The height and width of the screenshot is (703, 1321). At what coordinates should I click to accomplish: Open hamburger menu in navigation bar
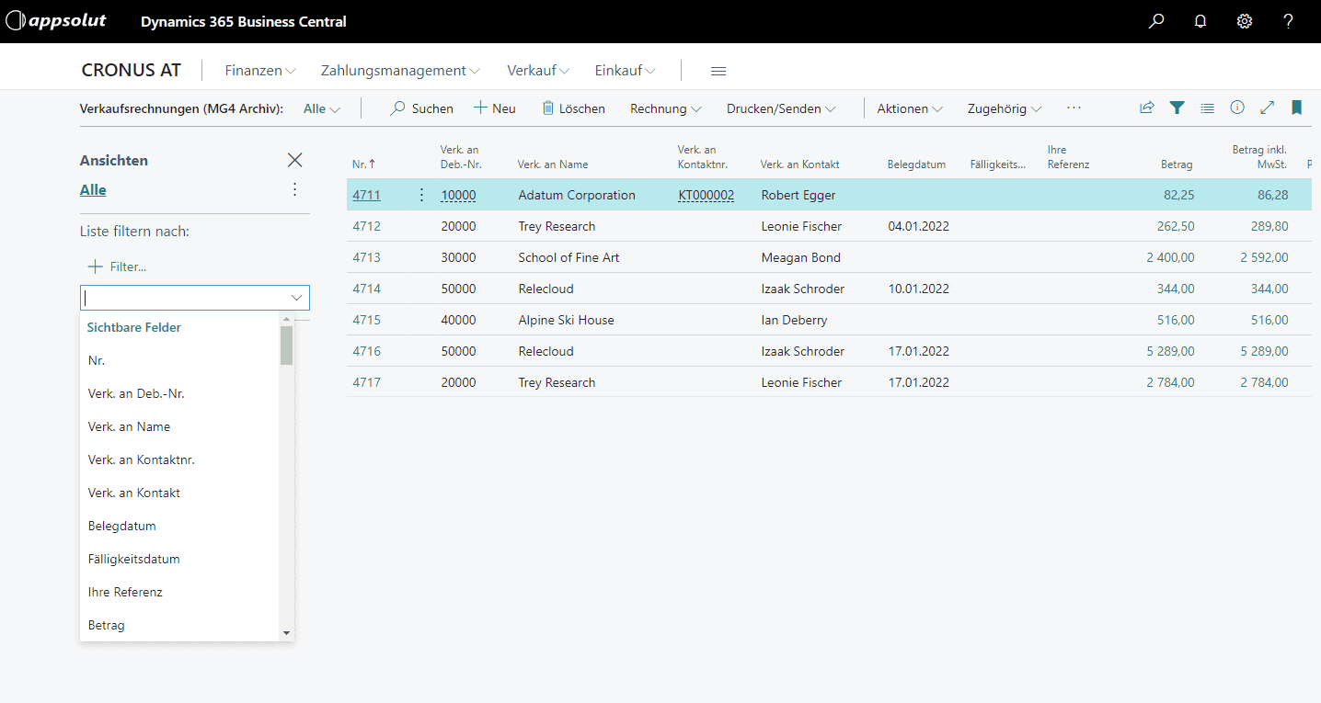click(x=718, y=71)
